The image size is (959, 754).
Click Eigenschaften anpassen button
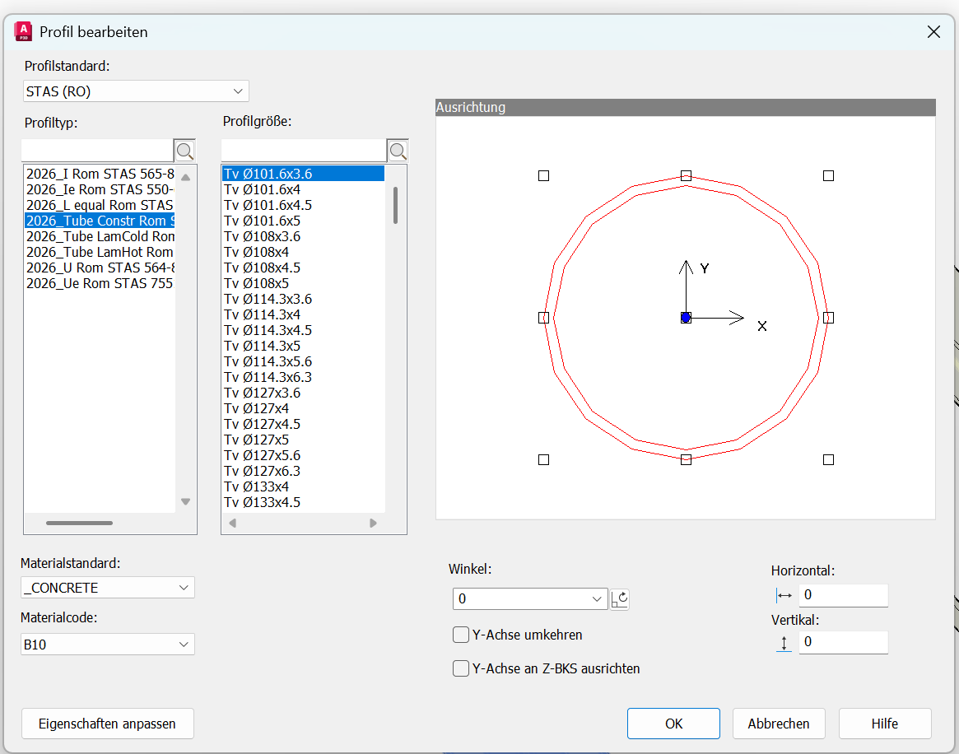tap(107, 724)
